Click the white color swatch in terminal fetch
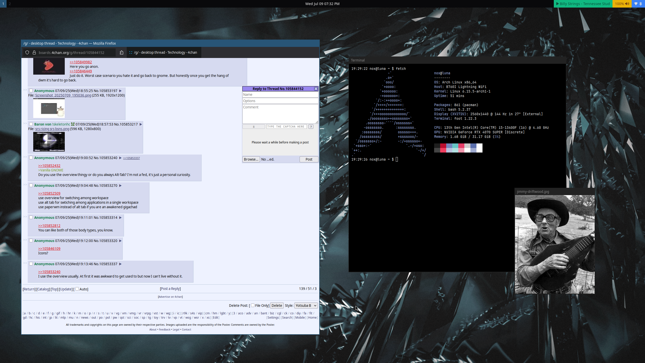 (479, 146)
